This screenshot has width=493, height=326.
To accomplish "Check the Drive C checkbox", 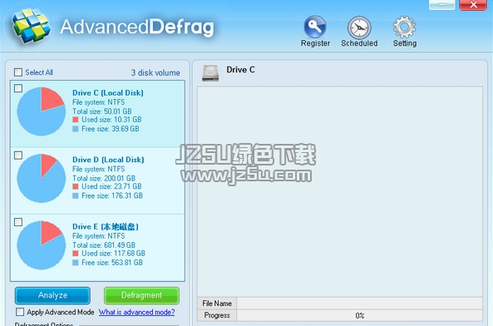I will pos(18,88).
